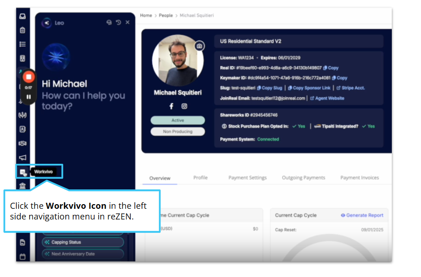Switch to the Overview tab
The height and width of the screenshot is (277, 421).
[160, 178]
